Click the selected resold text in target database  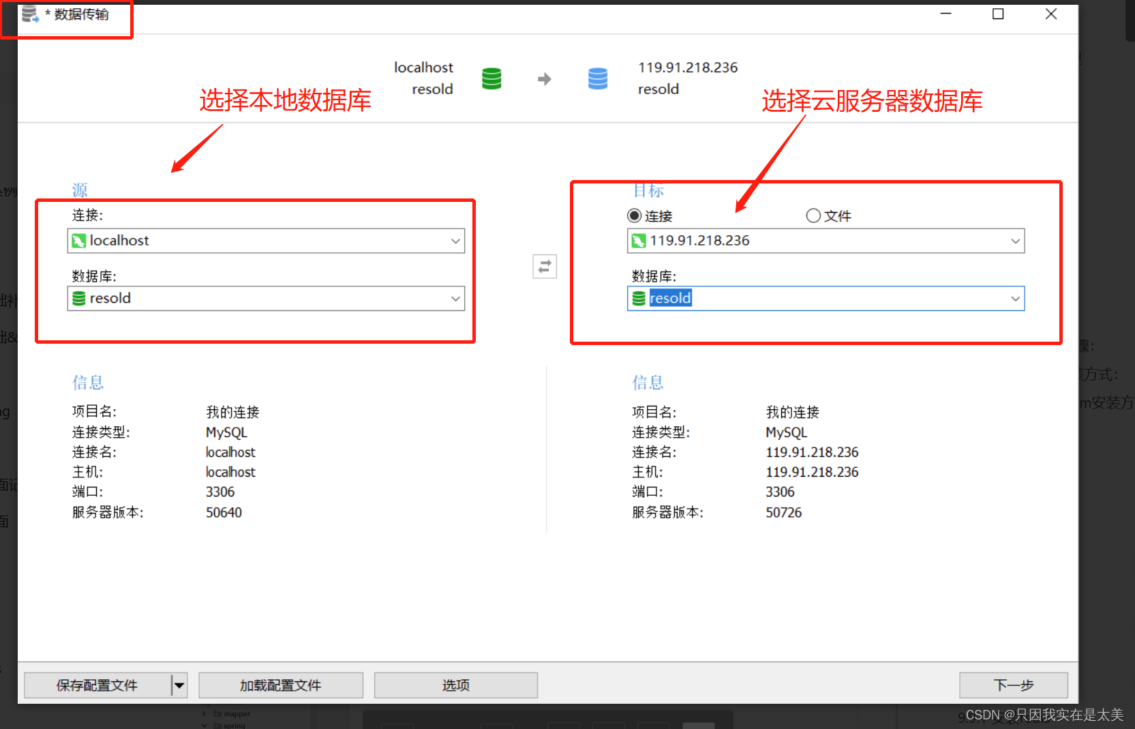[x=671, y=298]
